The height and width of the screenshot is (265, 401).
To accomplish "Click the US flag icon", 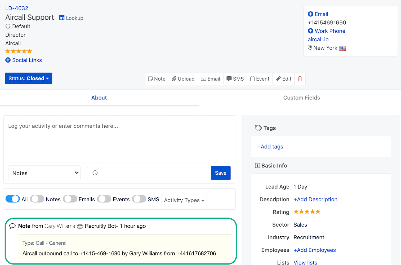I will (x=342, y=48).
